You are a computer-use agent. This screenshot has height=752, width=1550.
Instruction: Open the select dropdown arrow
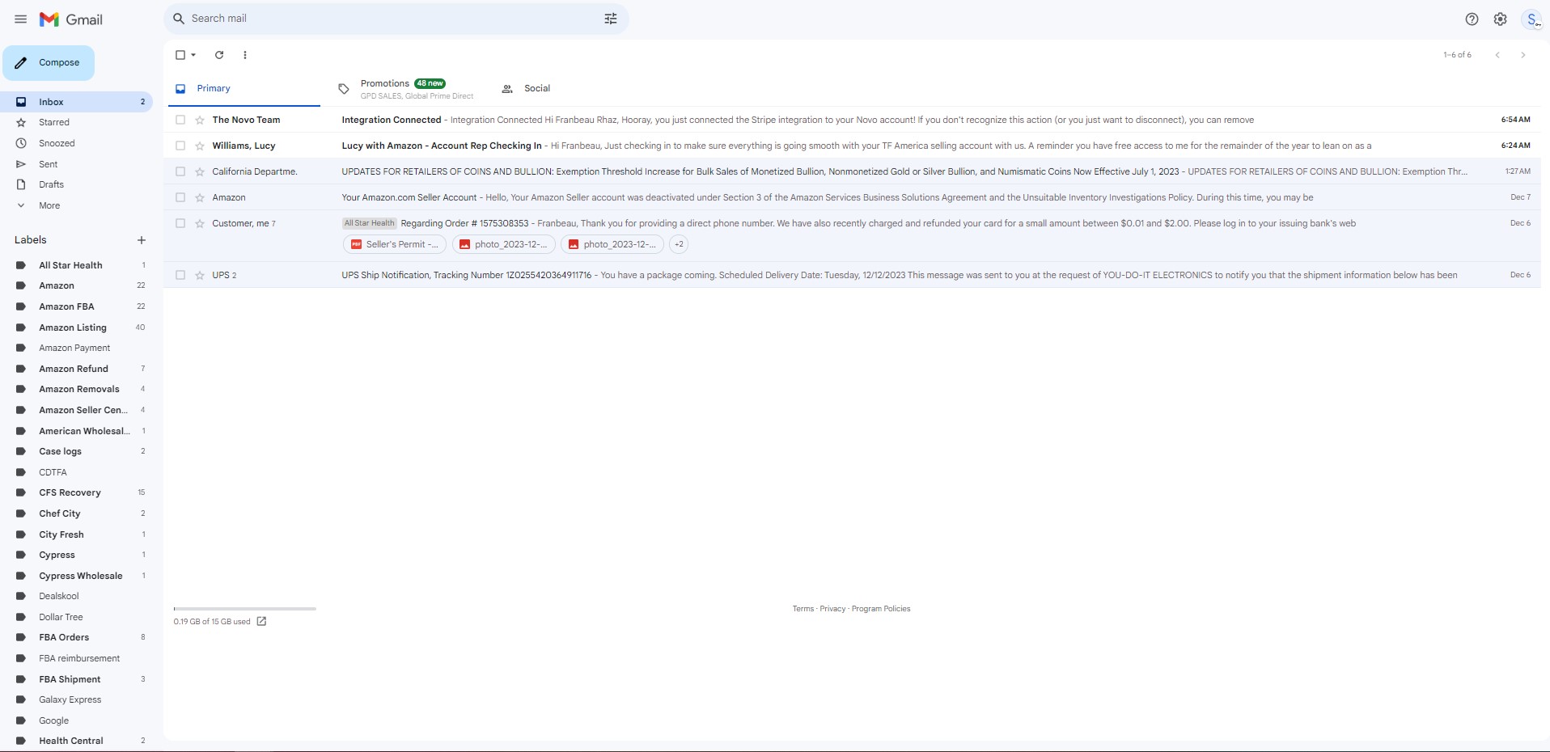193,55
